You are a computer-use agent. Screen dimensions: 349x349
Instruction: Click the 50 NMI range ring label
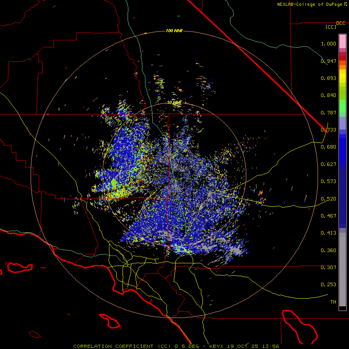tap(174, 103)
